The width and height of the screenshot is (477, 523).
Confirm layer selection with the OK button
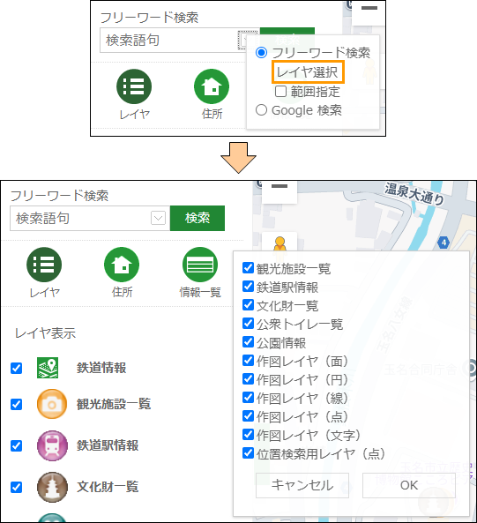(409, 485)
